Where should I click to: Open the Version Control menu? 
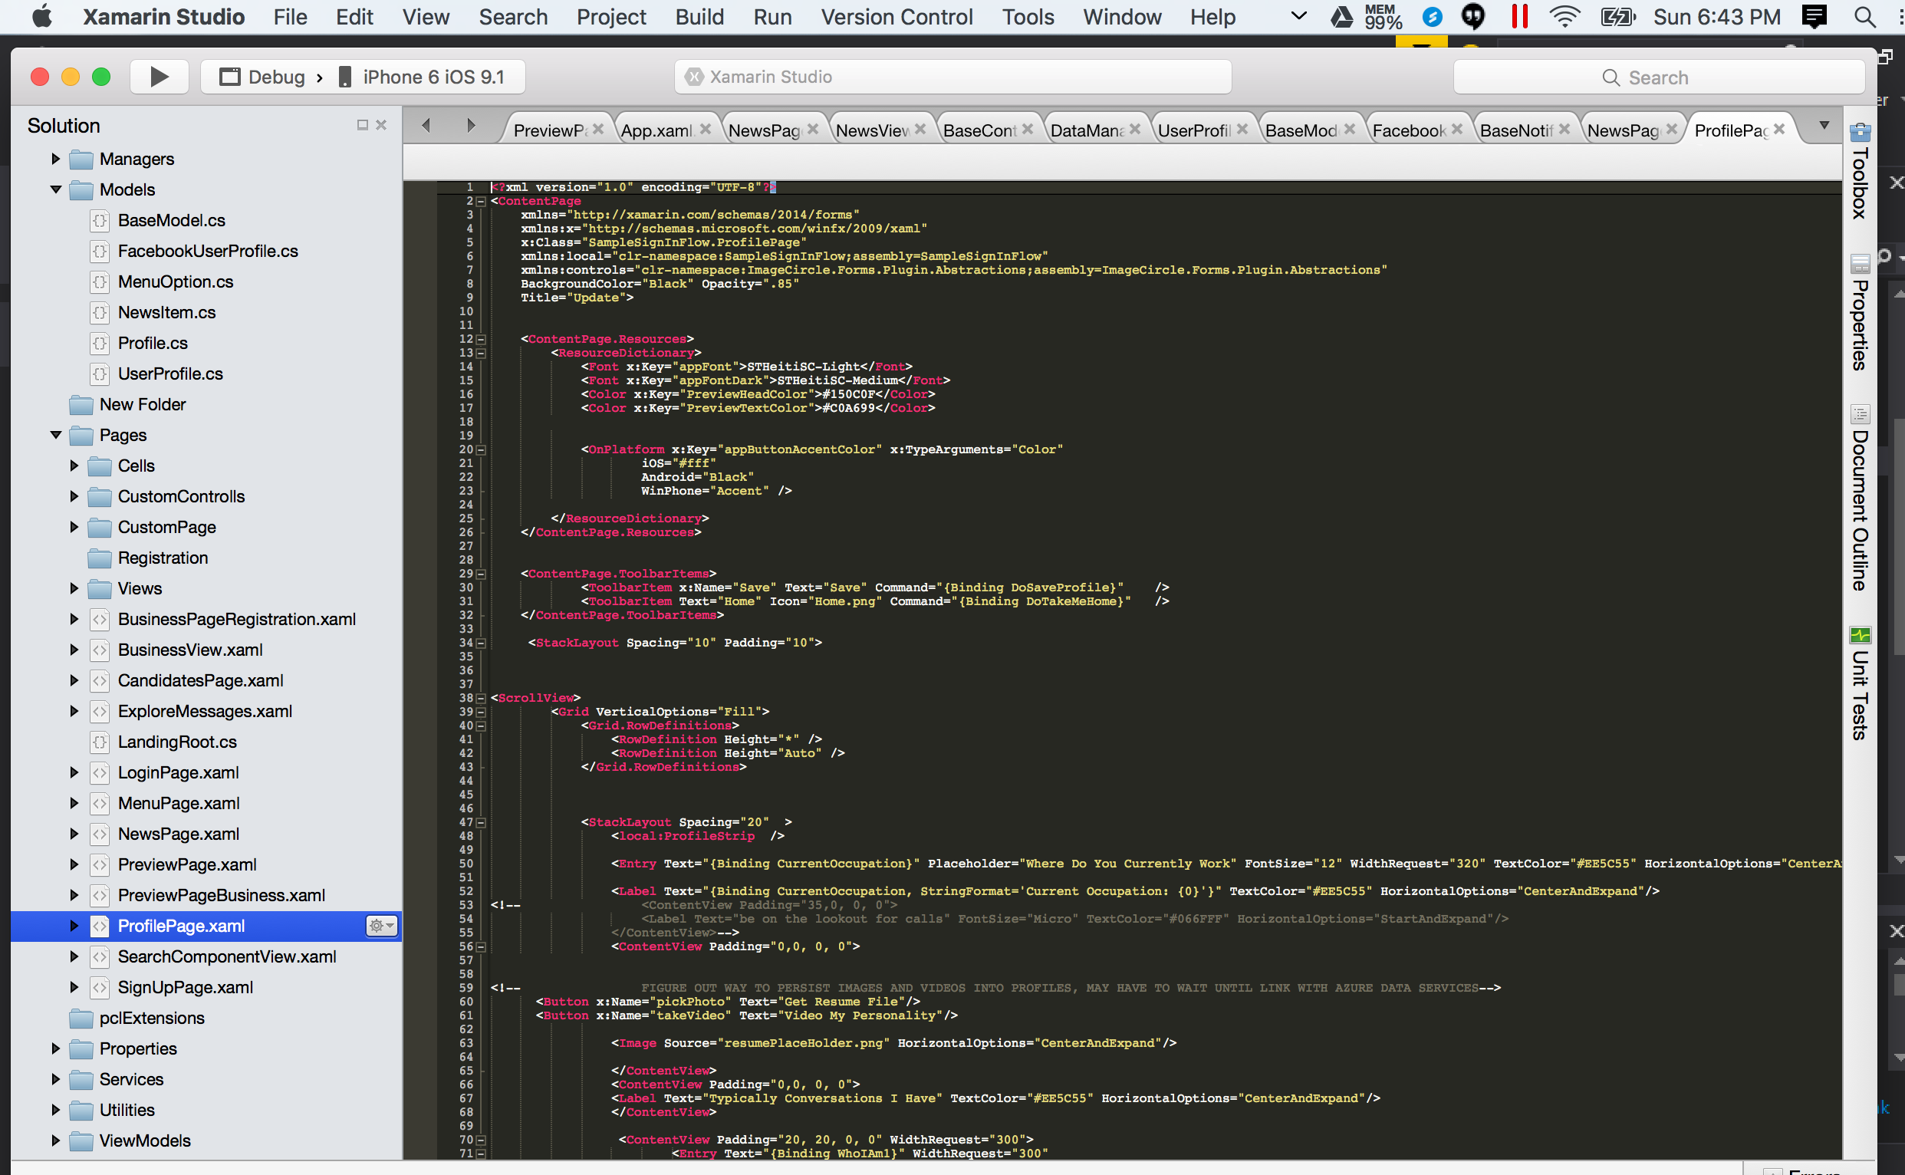pyautogui.click(x=897, y=16)
